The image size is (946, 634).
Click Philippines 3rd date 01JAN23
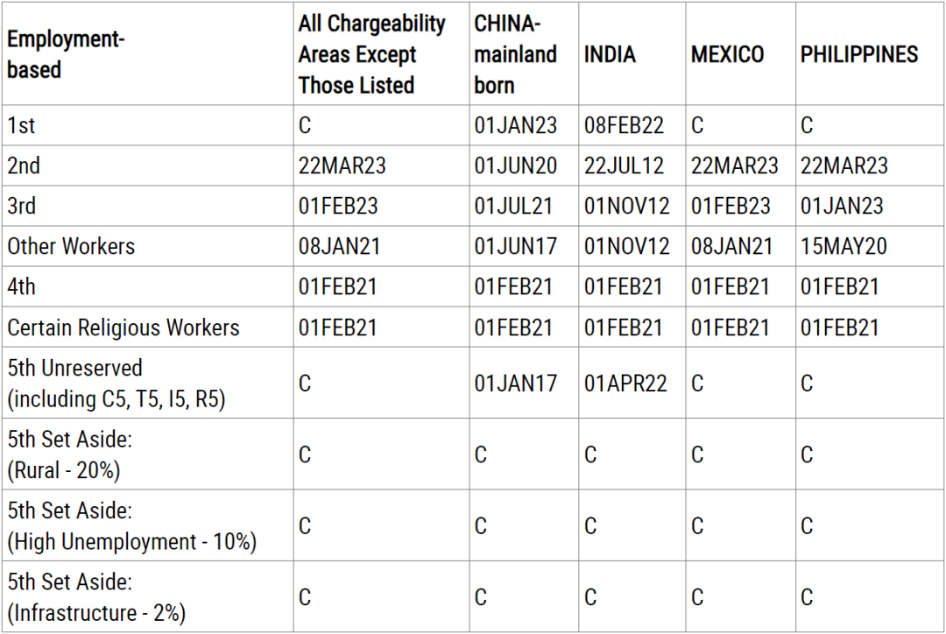pyautogui.click(x=842, y=207)
